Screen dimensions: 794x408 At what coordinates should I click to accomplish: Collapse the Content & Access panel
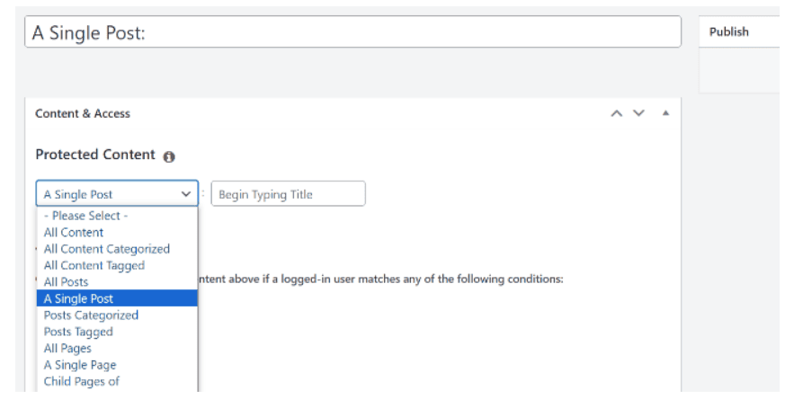(665, 113)
